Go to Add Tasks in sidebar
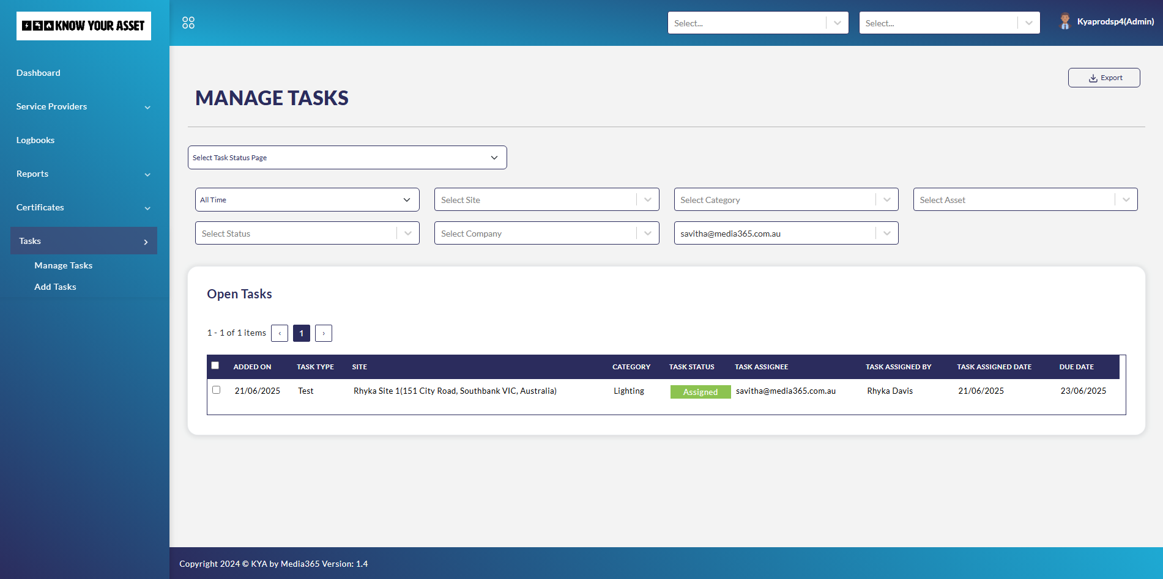Image resolution: width=1163 pixels, height=579 pixels. (x=56, y=287)
